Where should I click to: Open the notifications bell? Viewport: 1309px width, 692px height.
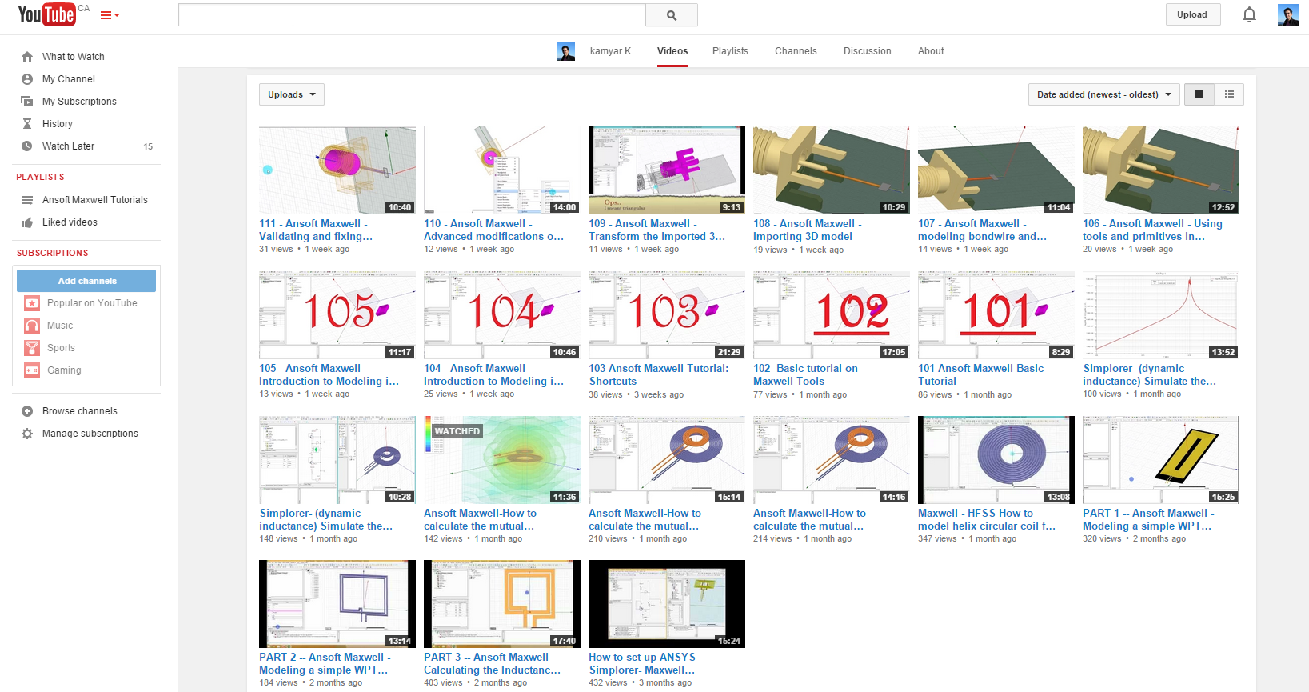tap(1249, 14)
